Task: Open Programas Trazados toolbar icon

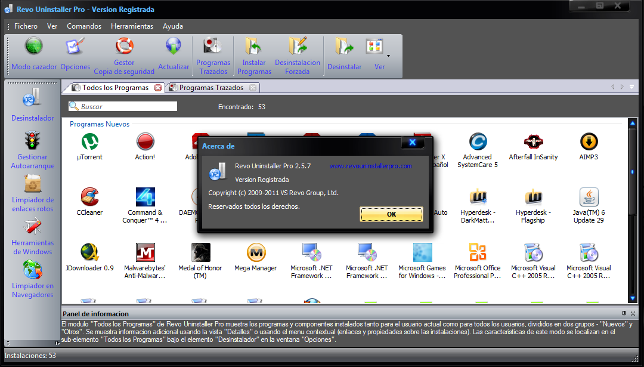Action: [213, 56]
